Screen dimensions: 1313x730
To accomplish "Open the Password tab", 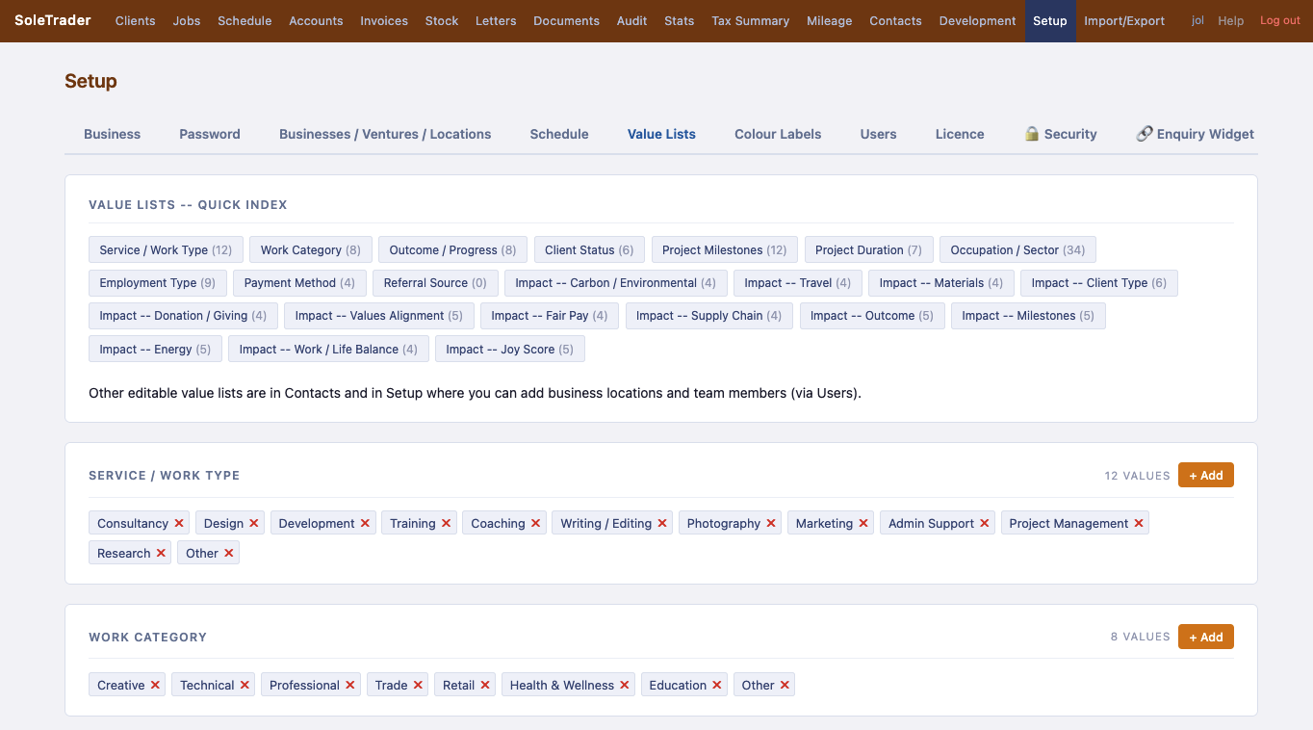I will tap(210, 134).
